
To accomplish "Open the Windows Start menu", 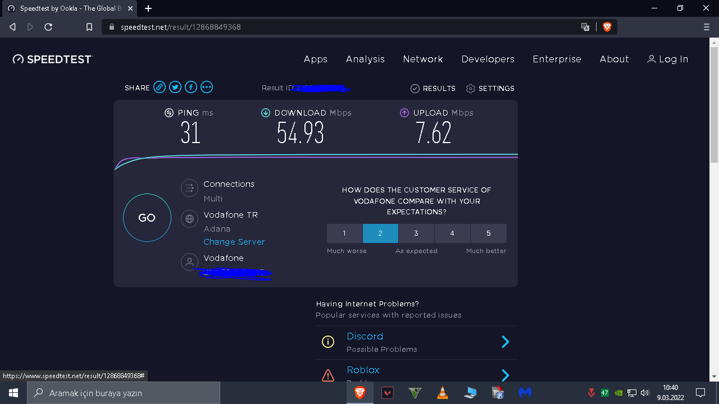I will click(x=13, y=393).
